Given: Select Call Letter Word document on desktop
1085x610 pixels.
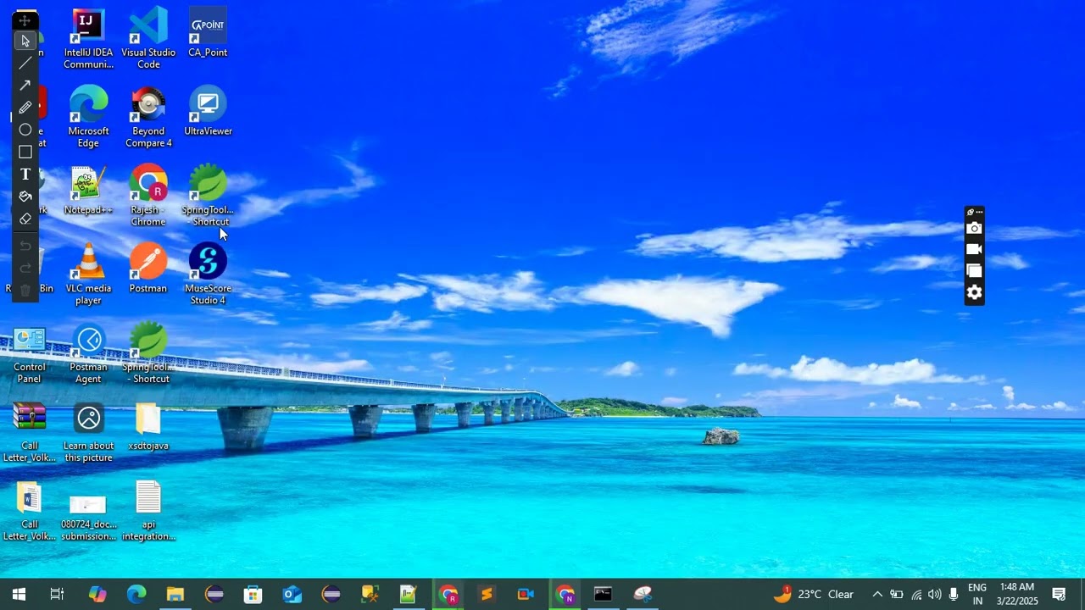Looking at the screenshot, I should click(x=29, y=511).
